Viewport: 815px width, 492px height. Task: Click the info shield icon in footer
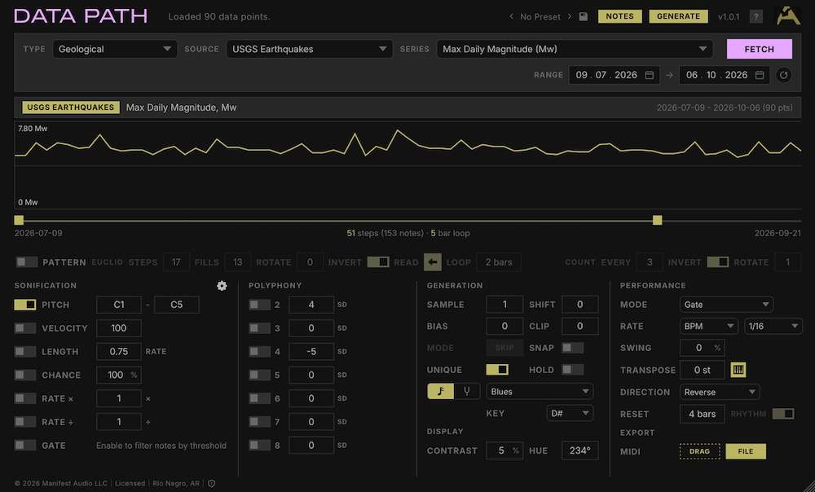[x=212, y=484]
